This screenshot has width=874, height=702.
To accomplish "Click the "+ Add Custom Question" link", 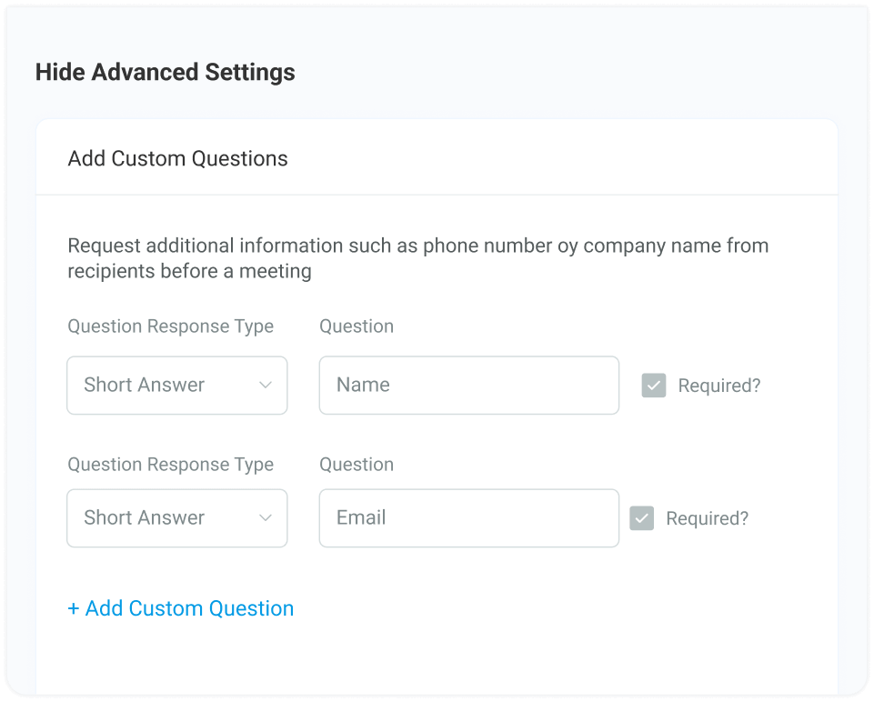I will [181, 608].
